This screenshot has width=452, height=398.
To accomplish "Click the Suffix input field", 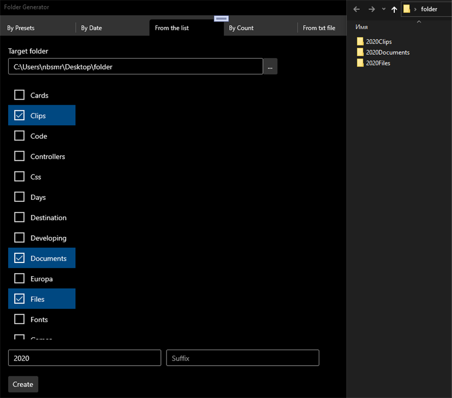I will (242, 358).
